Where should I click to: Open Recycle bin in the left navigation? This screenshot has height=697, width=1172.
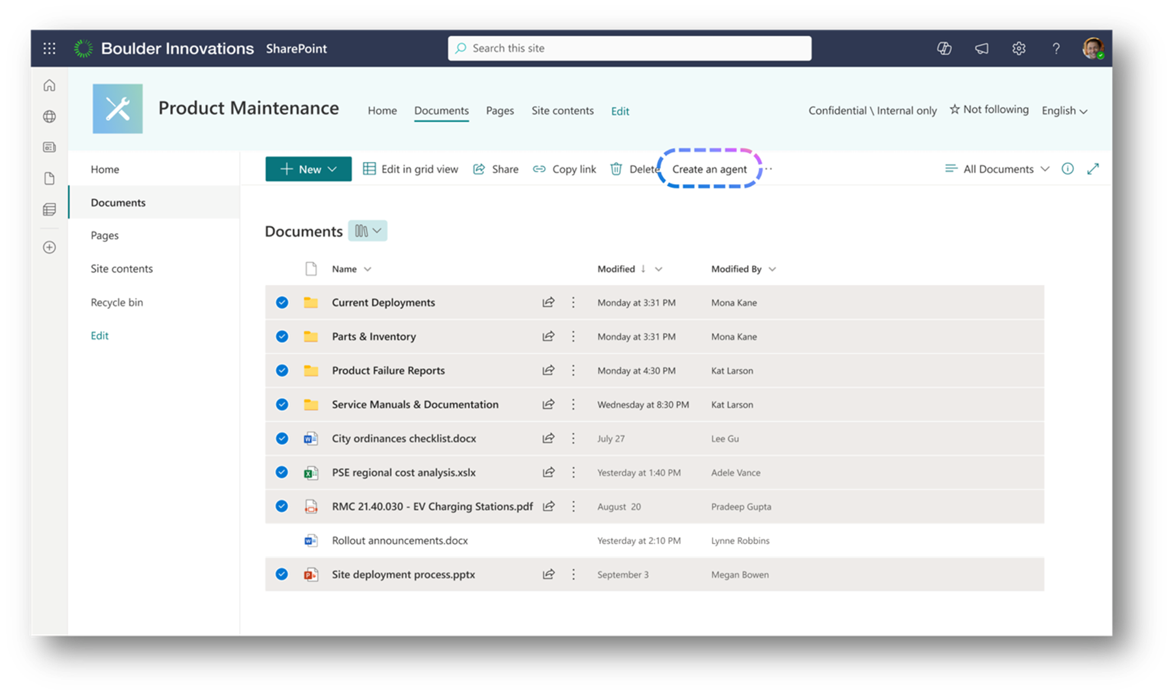(x=117, y=302)
